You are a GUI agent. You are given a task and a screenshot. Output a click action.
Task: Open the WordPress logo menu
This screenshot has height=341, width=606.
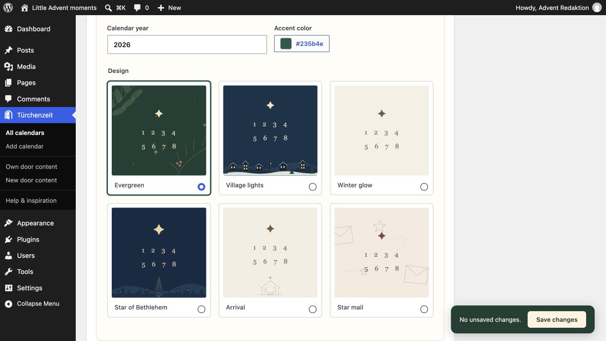[x=8, y=8]
